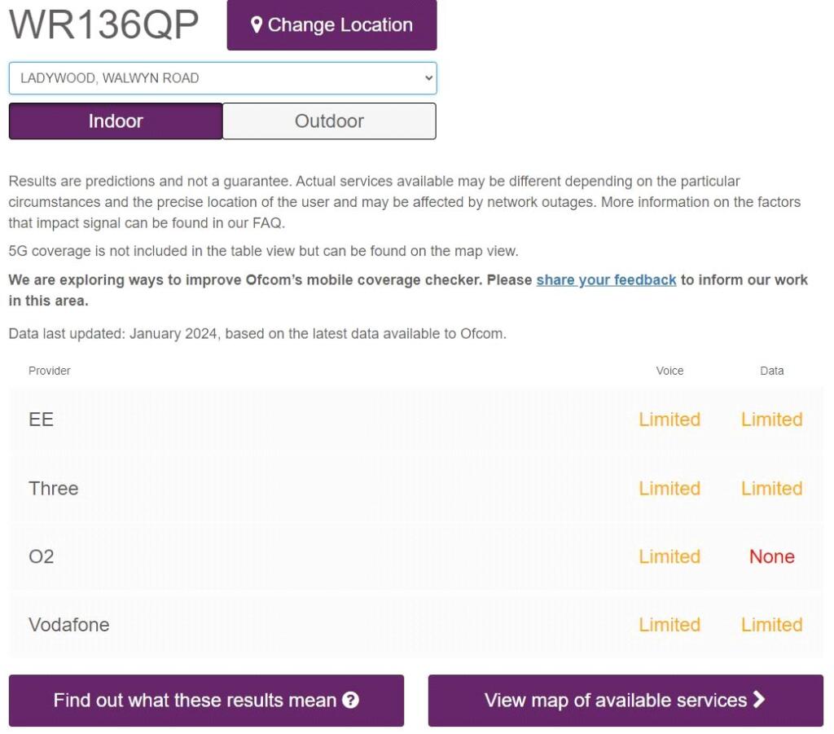Image resolution: width=834 pixels, height=734 pixels.
Task: Click the WR136QP postcode heading
Action: click(x=103, y=24)
